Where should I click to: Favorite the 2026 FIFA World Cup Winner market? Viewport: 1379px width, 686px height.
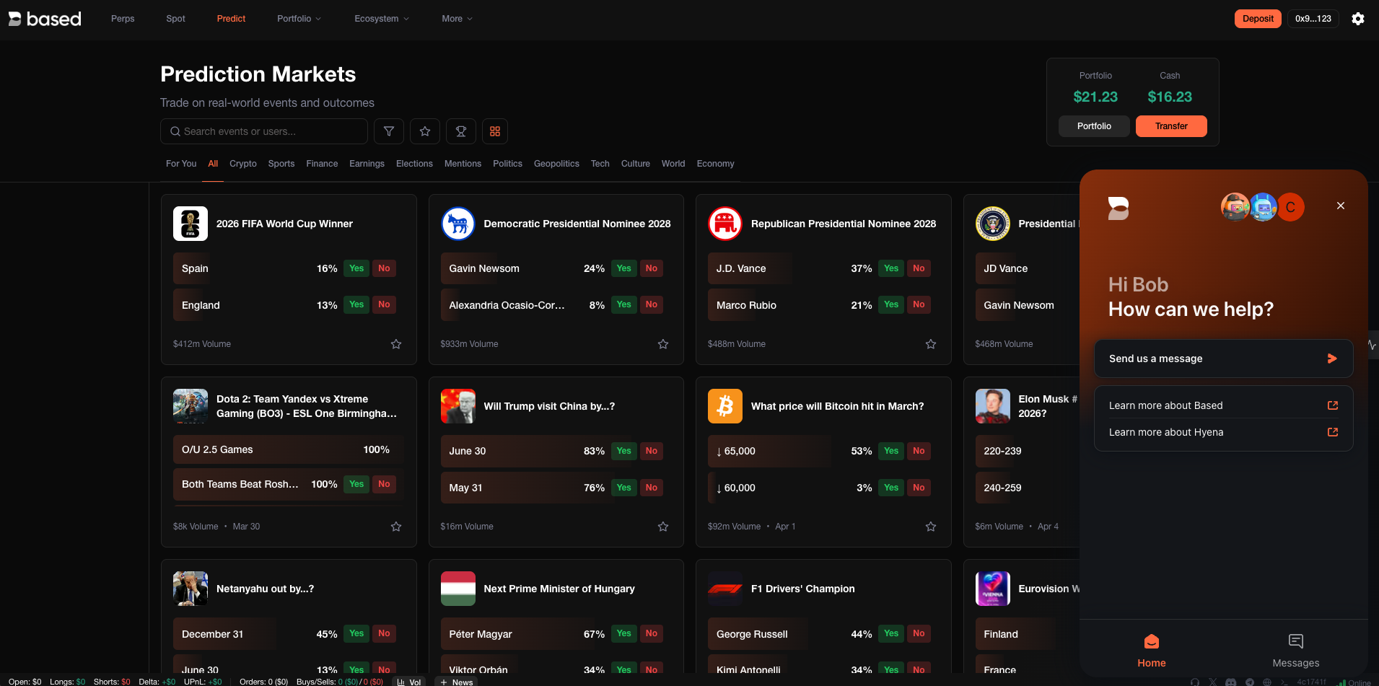click(x=396, y=344)
